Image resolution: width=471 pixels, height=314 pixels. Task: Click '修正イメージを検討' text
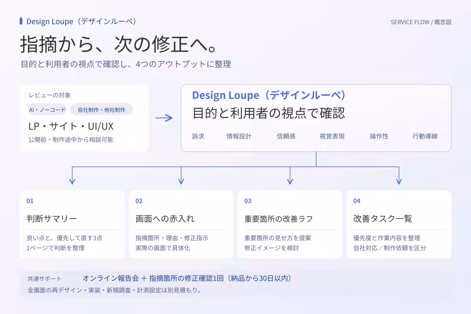click(x=272, y=248)
